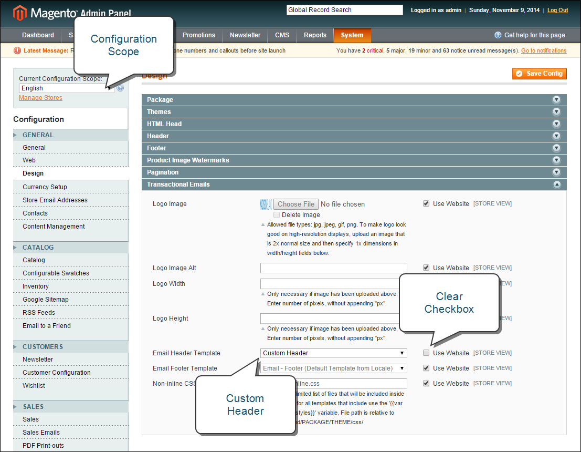
Task: Collapse the GENERAL sidebar group arrow
Action: (x=15, y=135)
